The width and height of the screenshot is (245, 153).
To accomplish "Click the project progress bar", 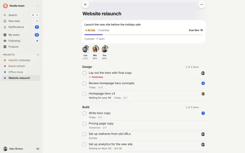I will (x=144, y=35).
